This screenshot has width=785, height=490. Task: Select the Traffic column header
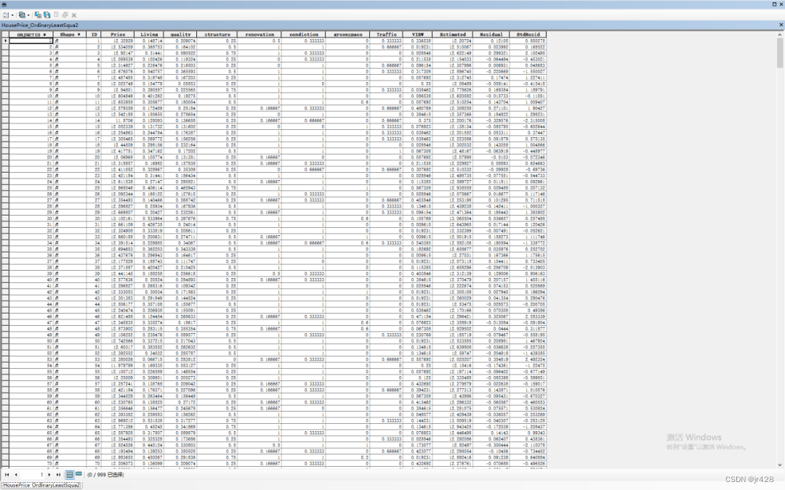tap(386, 35)
